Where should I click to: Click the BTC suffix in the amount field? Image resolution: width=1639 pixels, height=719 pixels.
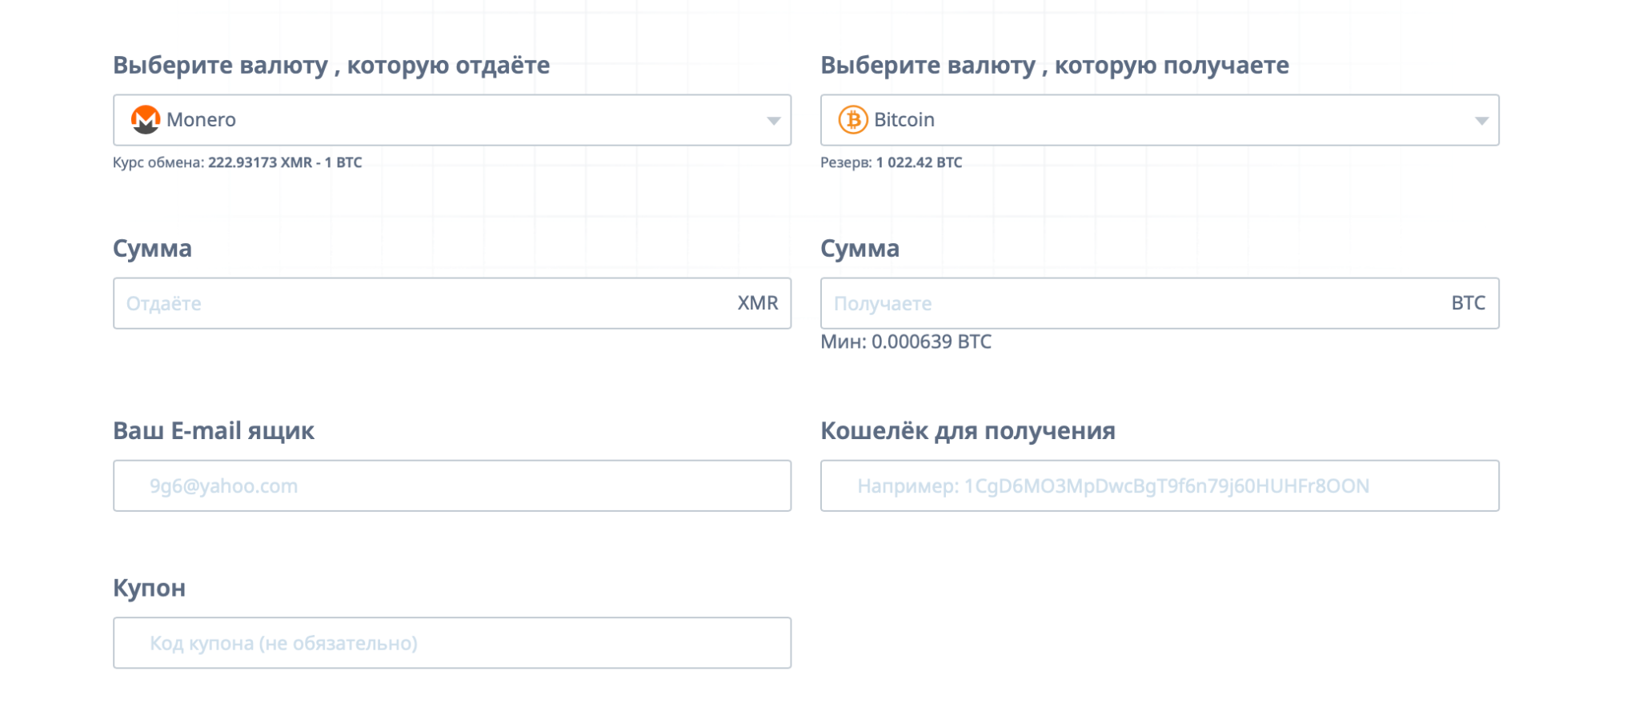click(1468, 303)
